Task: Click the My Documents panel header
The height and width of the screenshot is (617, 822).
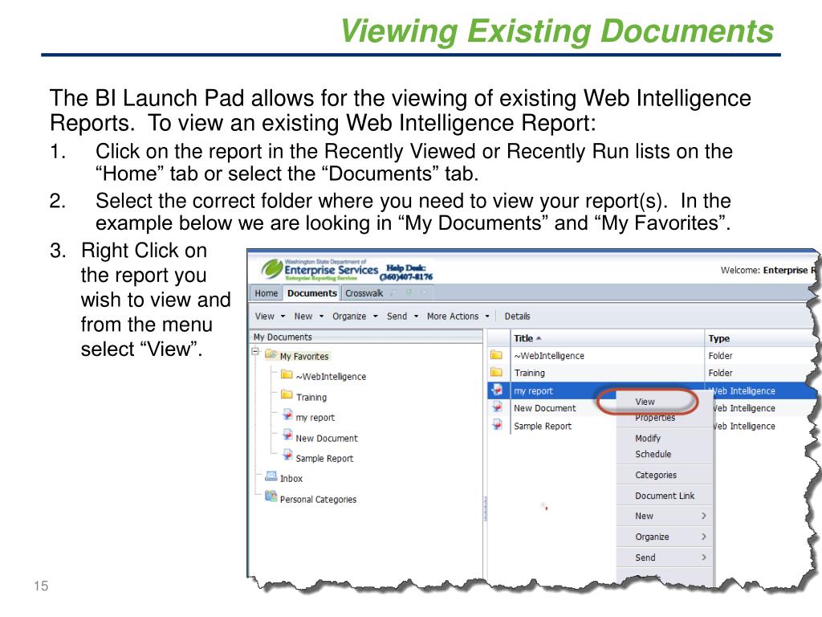Action: coord(366,337)
